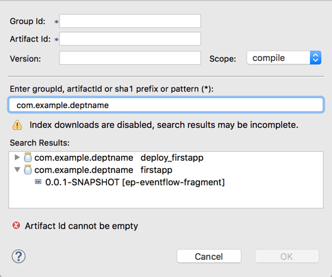Image resolution: width=332 pixels, height=277 pixels.
Task: Click the 'Artifact Id cannot be empty' error text
Action: pyautogui.click(x=81, y=226)
